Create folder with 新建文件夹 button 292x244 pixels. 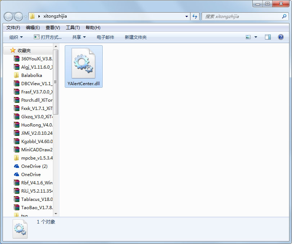coord(136,37)
